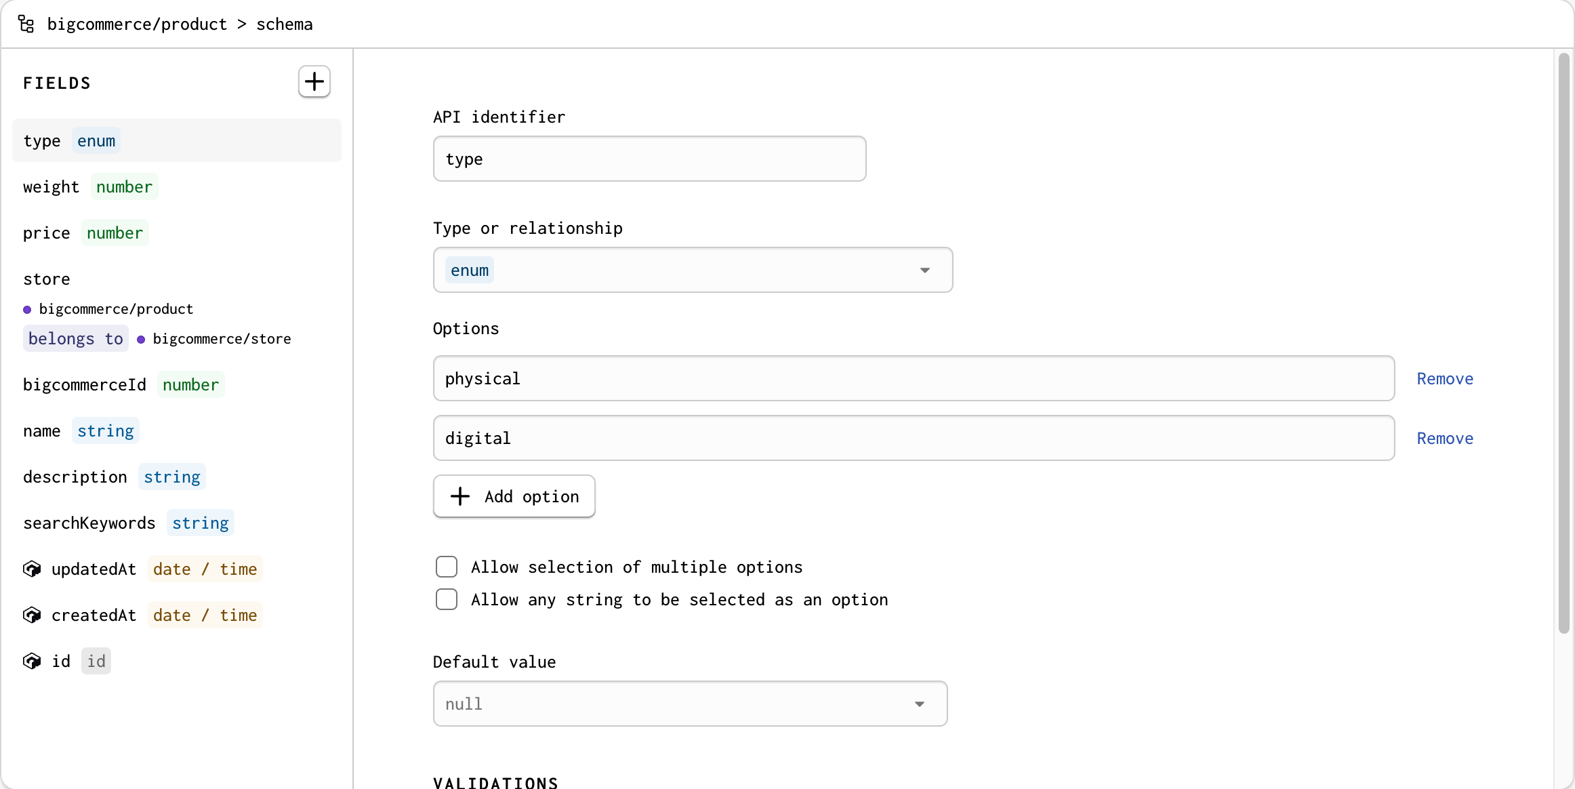Remove the digital option
The height and width of the screenshot is (789, 1575).
(x=1445, y=438)
